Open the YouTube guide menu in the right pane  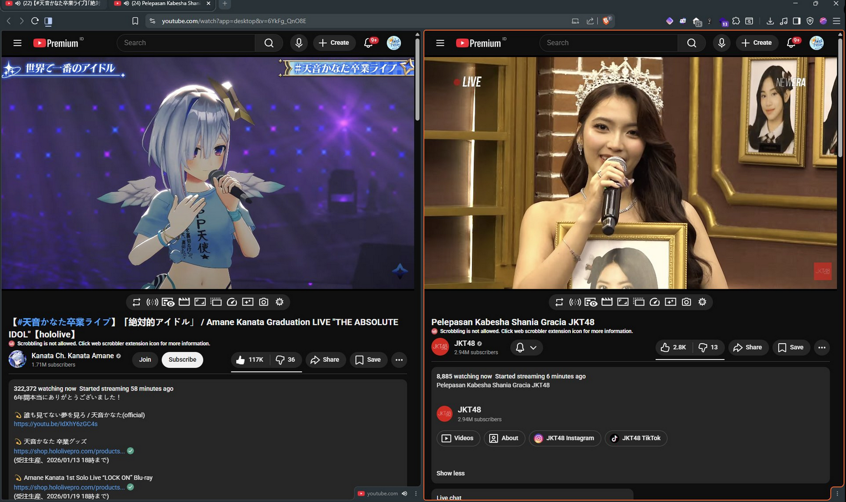(x=440, y=43)
